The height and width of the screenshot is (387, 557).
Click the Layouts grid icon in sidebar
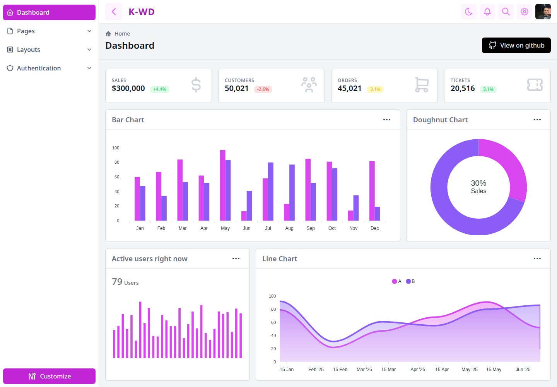tap(10, 50)
